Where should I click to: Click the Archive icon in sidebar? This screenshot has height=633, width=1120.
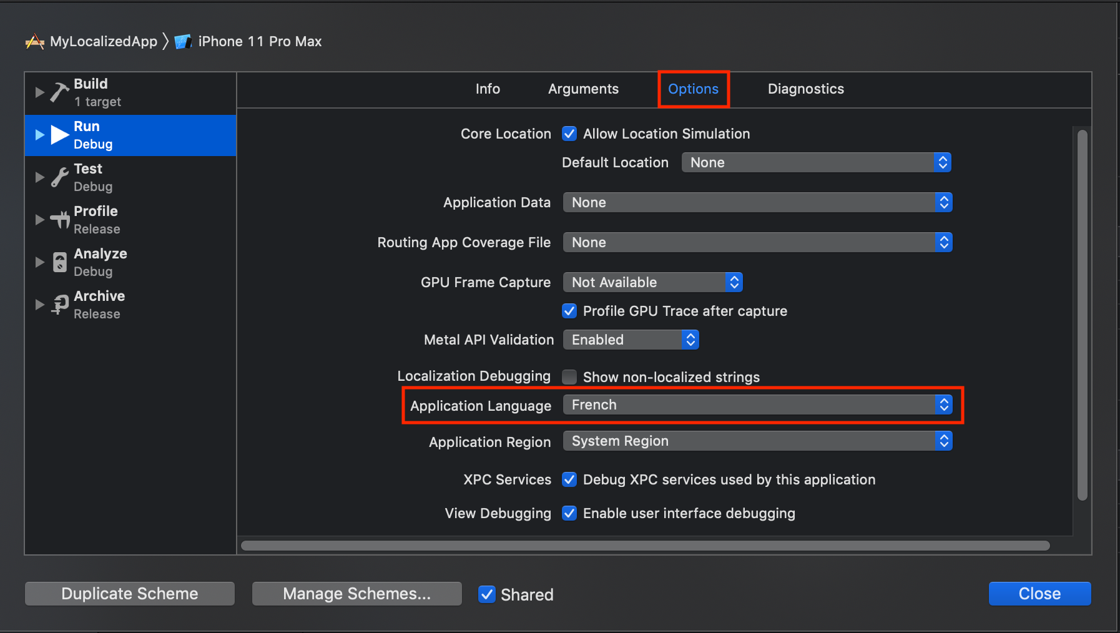point(60,305)
